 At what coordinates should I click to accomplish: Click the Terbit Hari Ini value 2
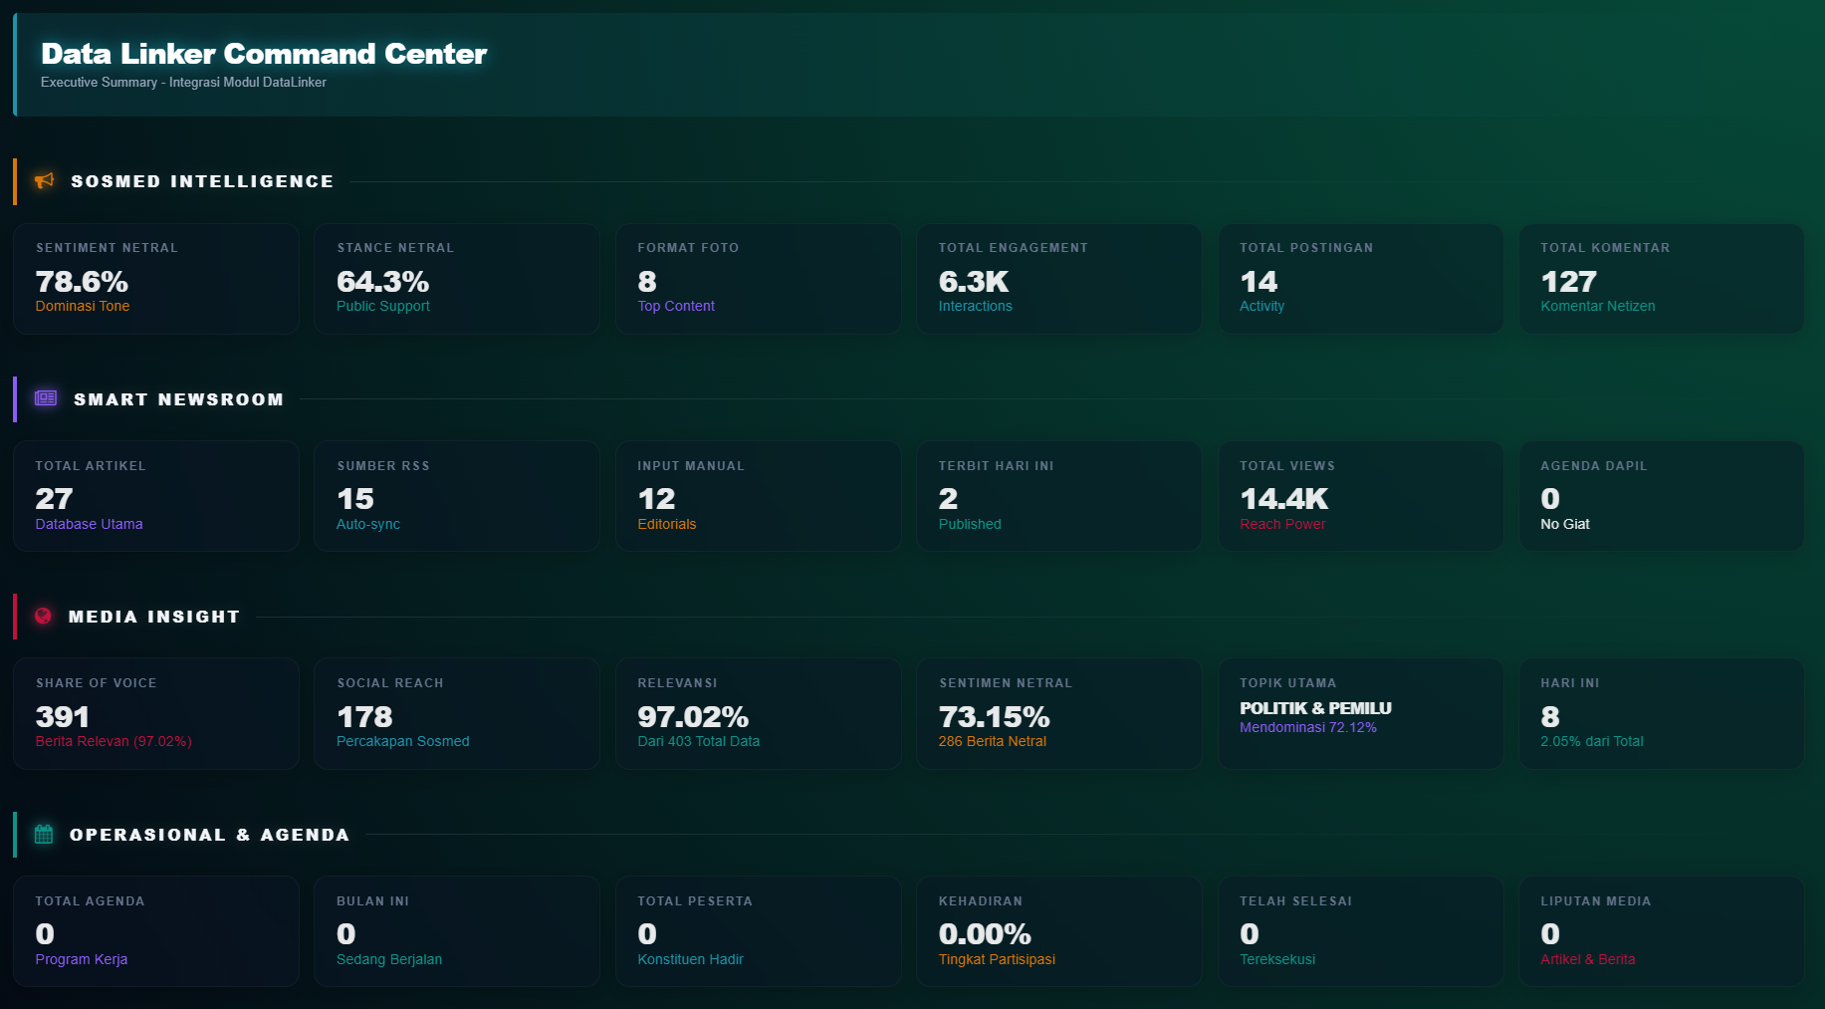point(948,499)
